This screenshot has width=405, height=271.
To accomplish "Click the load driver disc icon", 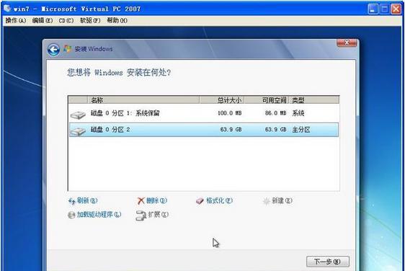I will (x=71, y=215).
